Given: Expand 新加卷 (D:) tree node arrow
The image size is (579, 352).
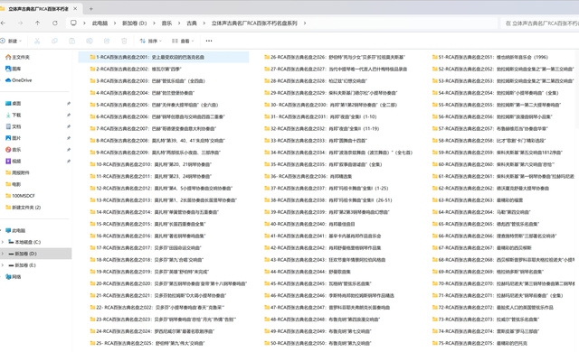Looking at the screenshot, I should 3,254.
